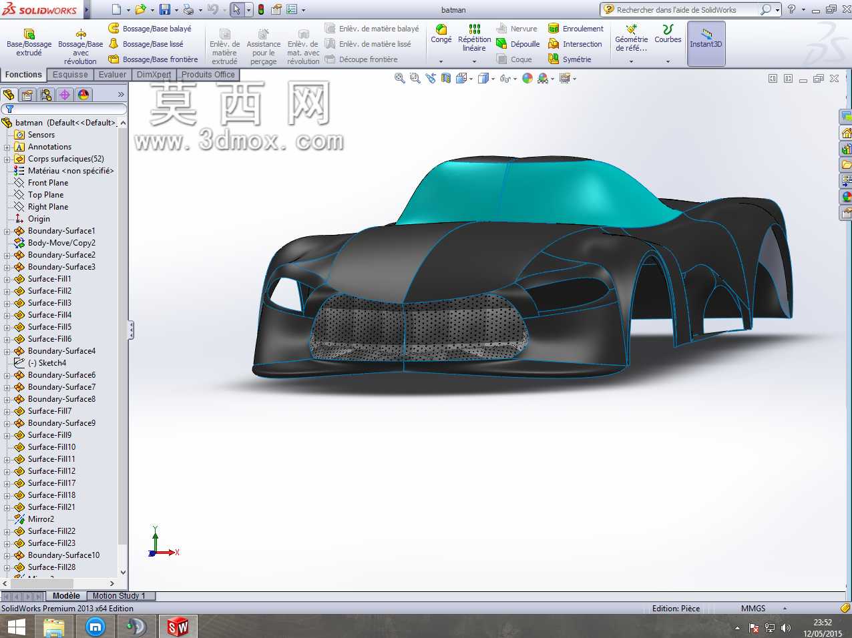Click the Dépouille draft button
This screenshot has width=852, height=638.
coord(518,44)
